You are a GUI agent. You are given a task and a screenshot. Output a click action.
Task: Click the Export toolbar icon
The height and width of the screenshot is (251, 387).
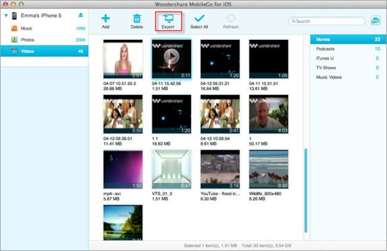click(x=168, y=19)
